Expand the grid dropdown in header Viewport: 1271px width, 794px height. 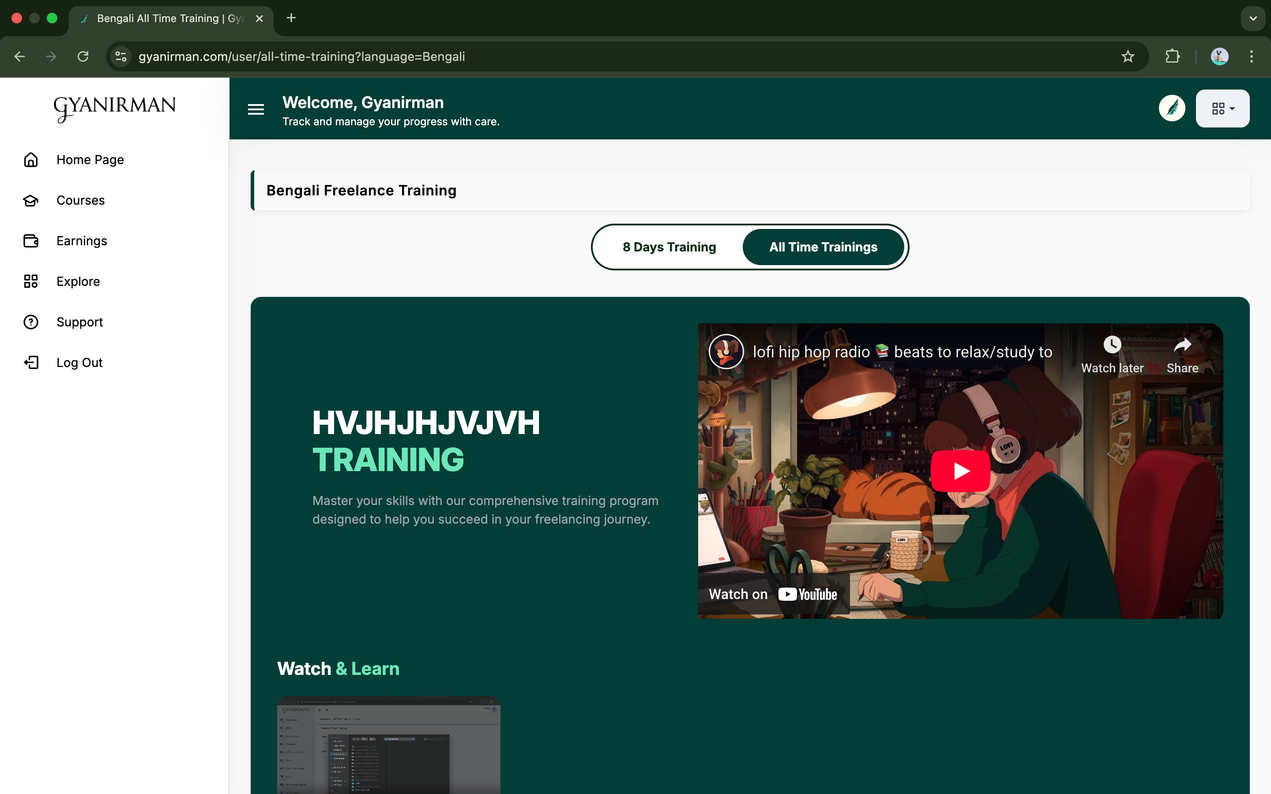1223,109
